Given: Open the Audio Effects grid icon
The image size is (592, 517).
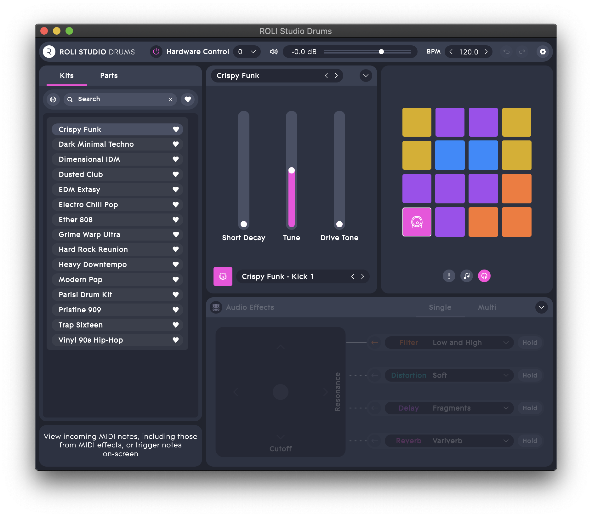Looking at the screenshot, I should coord(216,307).
